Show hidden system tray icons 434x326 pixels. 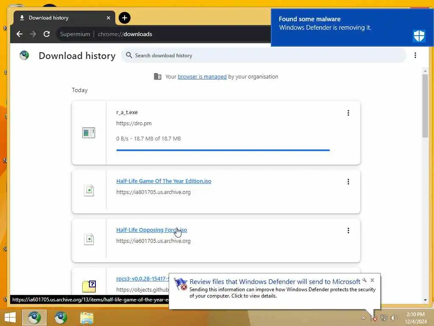[363, 318]
